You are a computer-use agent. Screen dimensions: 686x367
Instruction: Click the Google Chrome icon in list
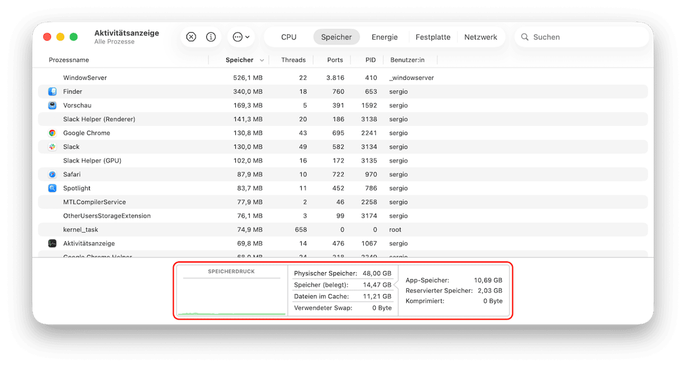[x=52, y=133]
